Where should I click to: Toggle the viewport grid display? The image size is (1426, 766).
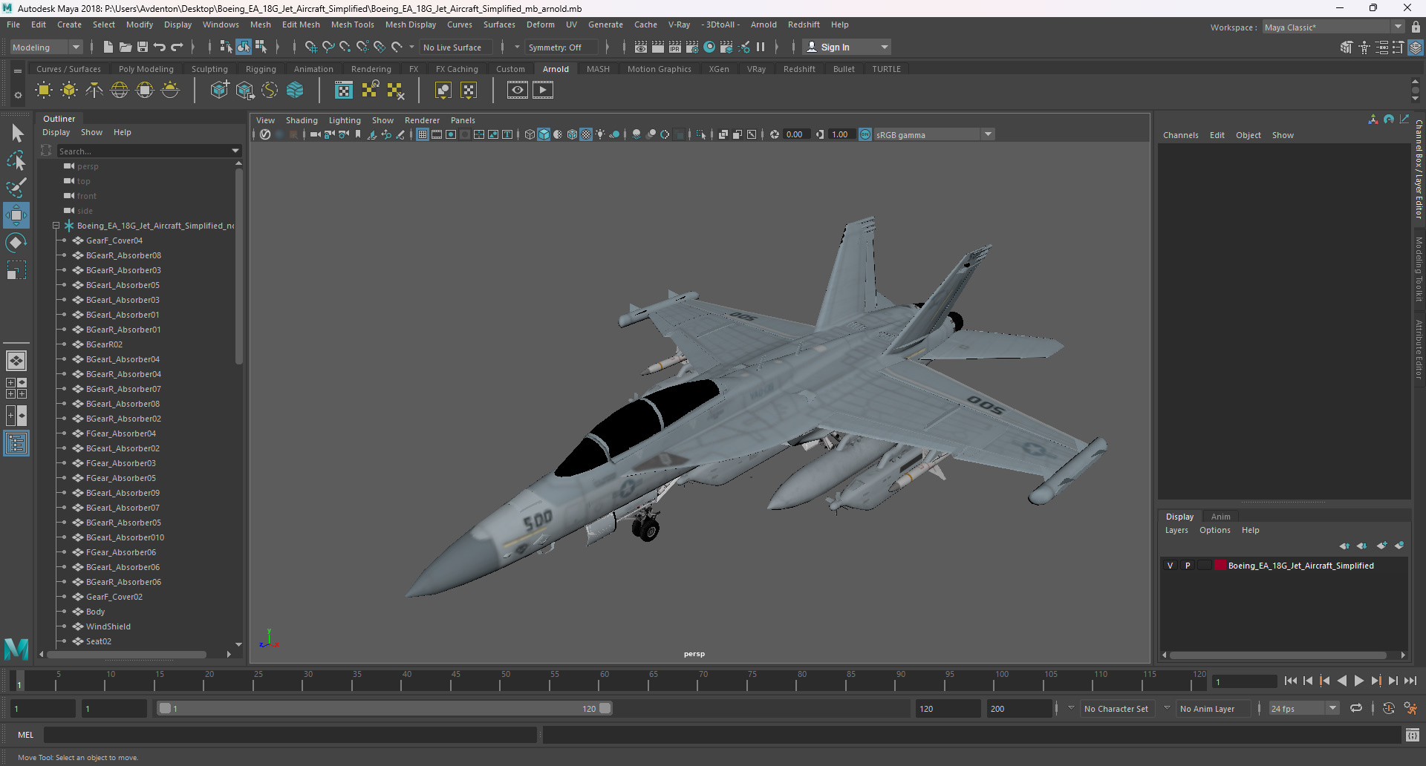tap(423, 134)
